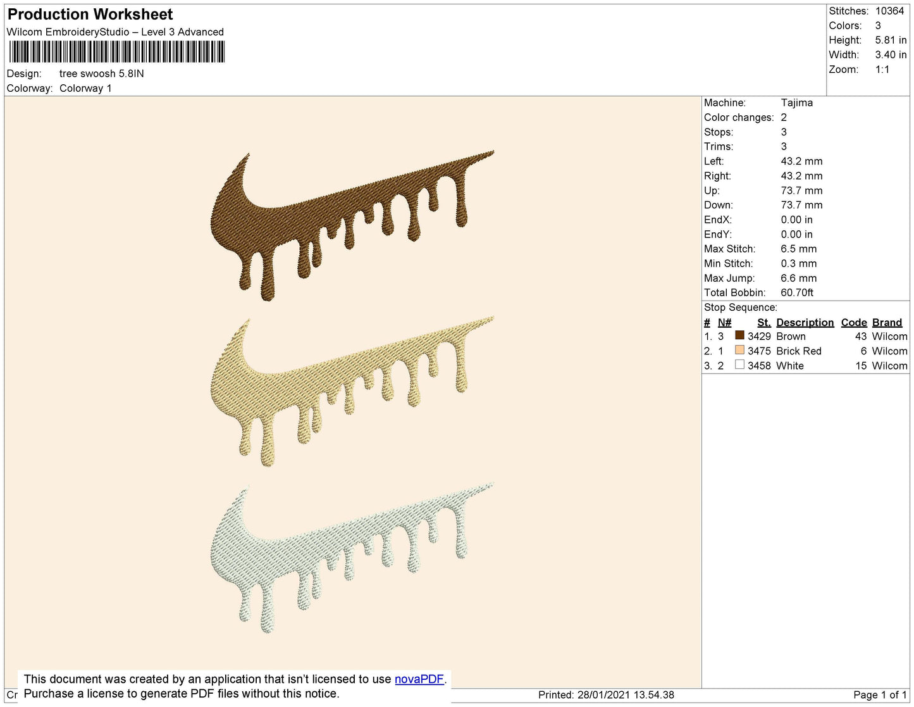Image resolution: width=914 pixels, height=707 pixels.
Task: Click the Total Bobbin value "60.70ft"
Action: coord(798,292)
